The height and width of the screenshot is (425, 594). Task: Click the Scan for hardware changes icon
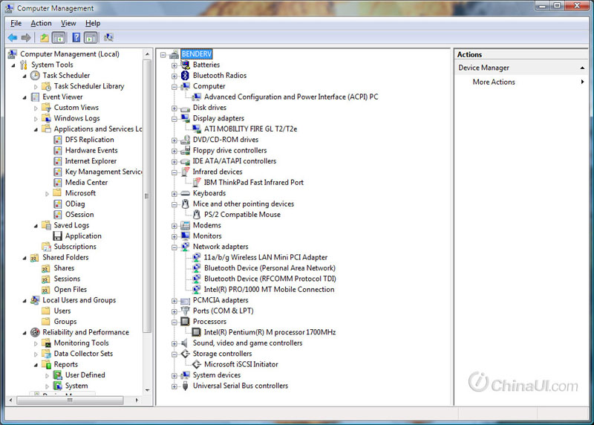pyautogui.click(x=108, y=38)
